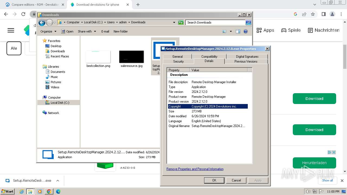Click Herunterladen button
Image resolution: width=347 pixels, height=195 pixels.
tap(314, 163)
